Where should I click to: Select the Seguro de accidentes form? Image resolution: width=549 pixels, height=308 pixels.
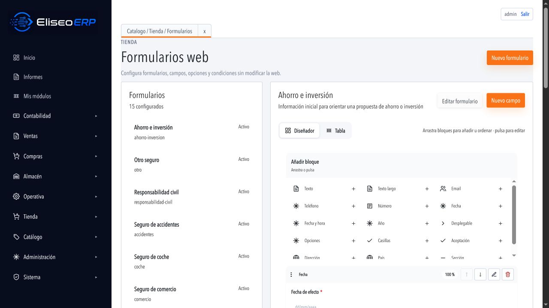pyautogui.click(x=192, y=229)
